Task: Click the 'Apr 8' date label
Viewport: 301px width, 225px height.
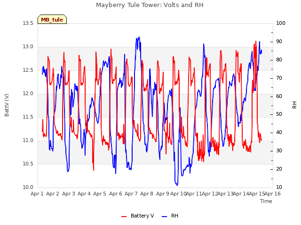Action: 147,194
